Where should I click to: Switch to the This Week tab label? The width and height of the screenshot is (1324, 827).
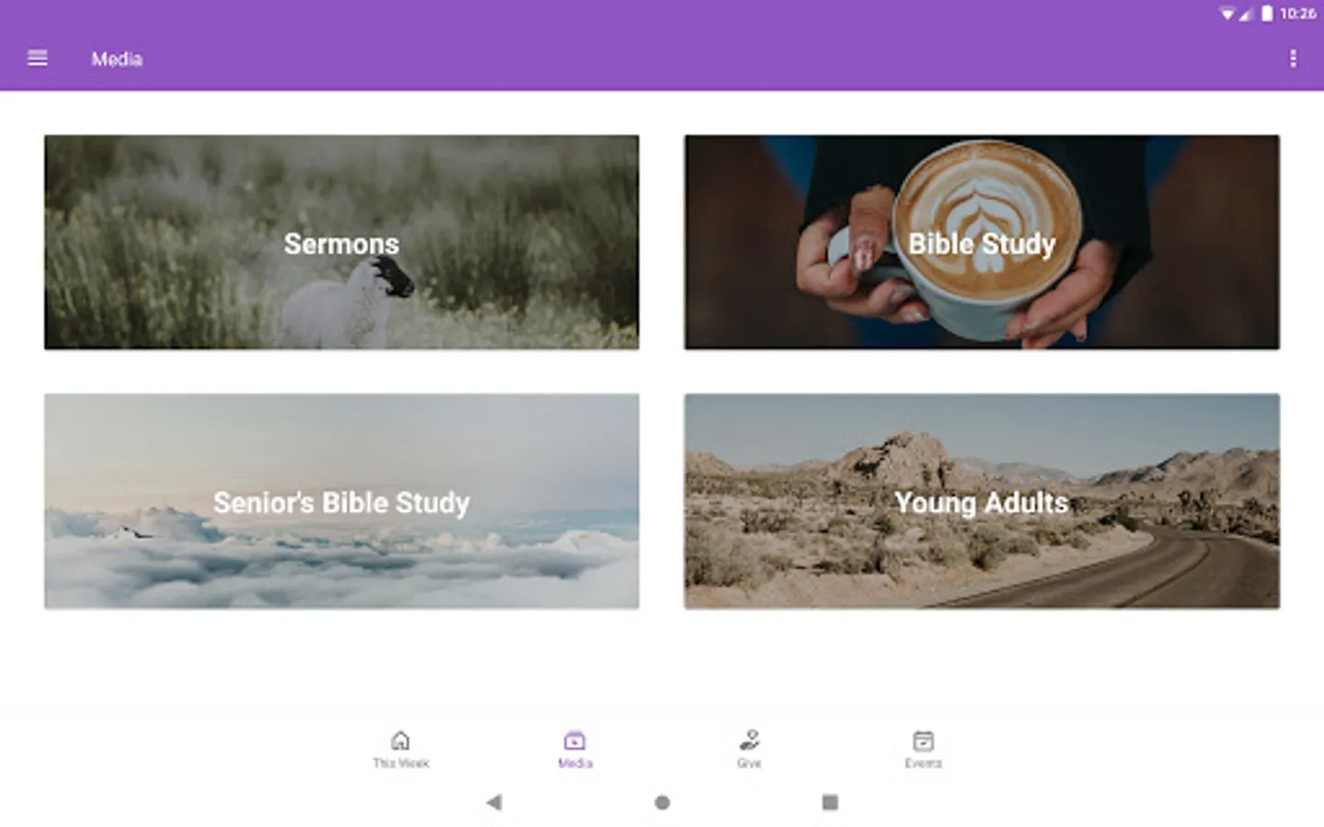pyautogui.click(x=400, y=763)
